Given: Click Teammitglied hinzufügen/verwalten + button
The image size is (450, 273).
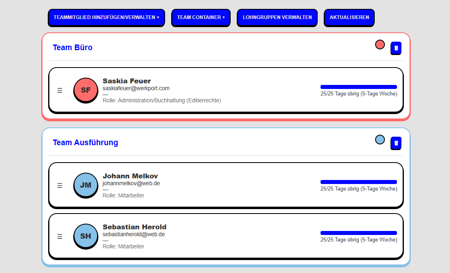Looking at the screenshot, I should click(x=106, y=18).
